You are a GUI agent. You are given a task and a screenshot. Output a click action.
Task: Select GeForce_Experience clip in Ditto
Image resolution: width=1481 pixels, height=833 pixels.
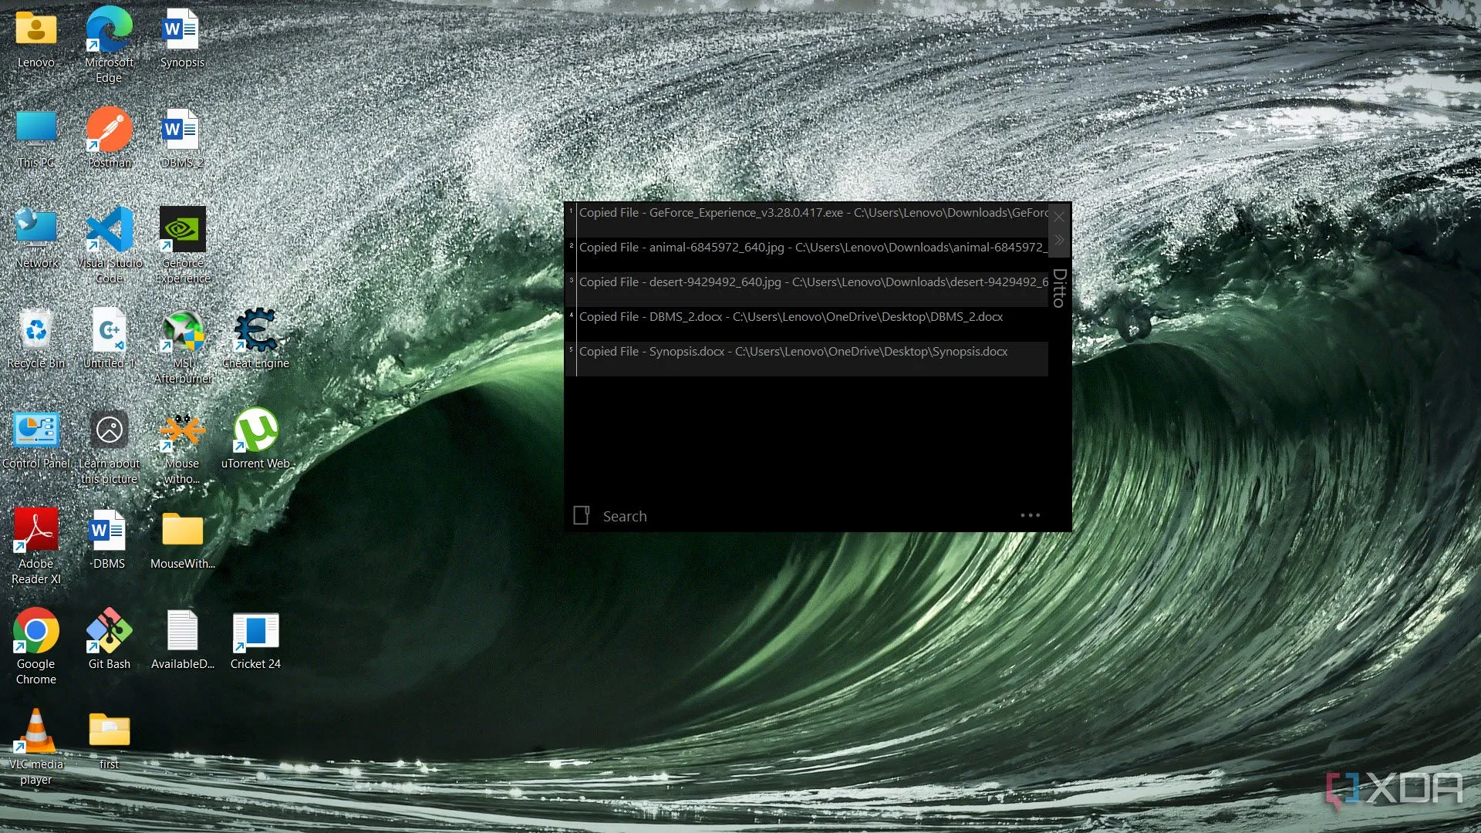click(807, 220)
